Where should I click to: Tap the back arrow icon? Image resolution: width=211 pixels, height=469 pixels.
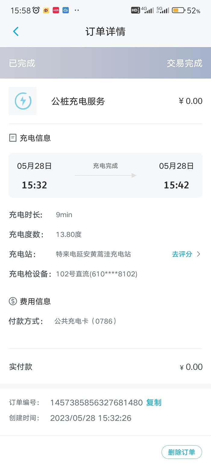16,31
